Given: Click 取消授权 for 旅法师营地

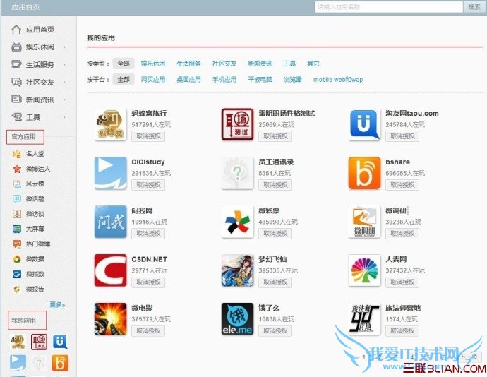Looking at the screenshot, I should pyautogui.click(x=402, y=330).
